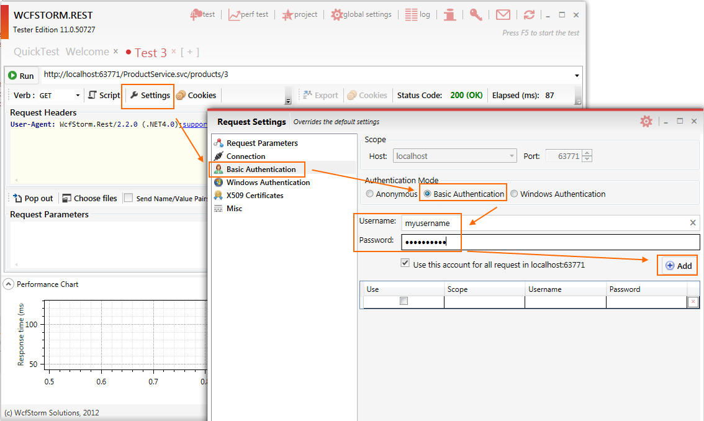
Task: Close the Test 3 tab
Action: click(173, 51)
